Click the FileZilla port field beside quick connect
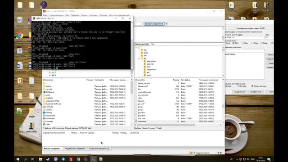The width and height of the screenshot is (288, 162). point(138,24)
